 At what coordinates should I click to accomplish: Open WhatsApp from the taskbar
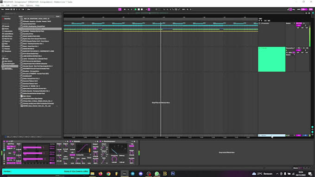157,174
